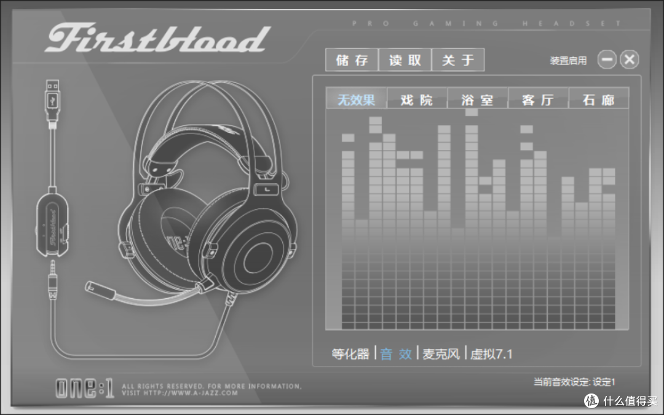Image resolution: width=664 pixels, height=415 pixels.
Task: Click the 读取 (load) button
Action: coord(405,60)
